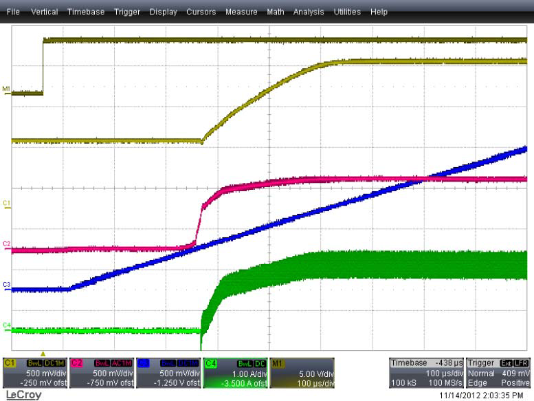The image size is (534, 401).
Task: Click the C4 trace label marker
Action: [x=7, y=325]
